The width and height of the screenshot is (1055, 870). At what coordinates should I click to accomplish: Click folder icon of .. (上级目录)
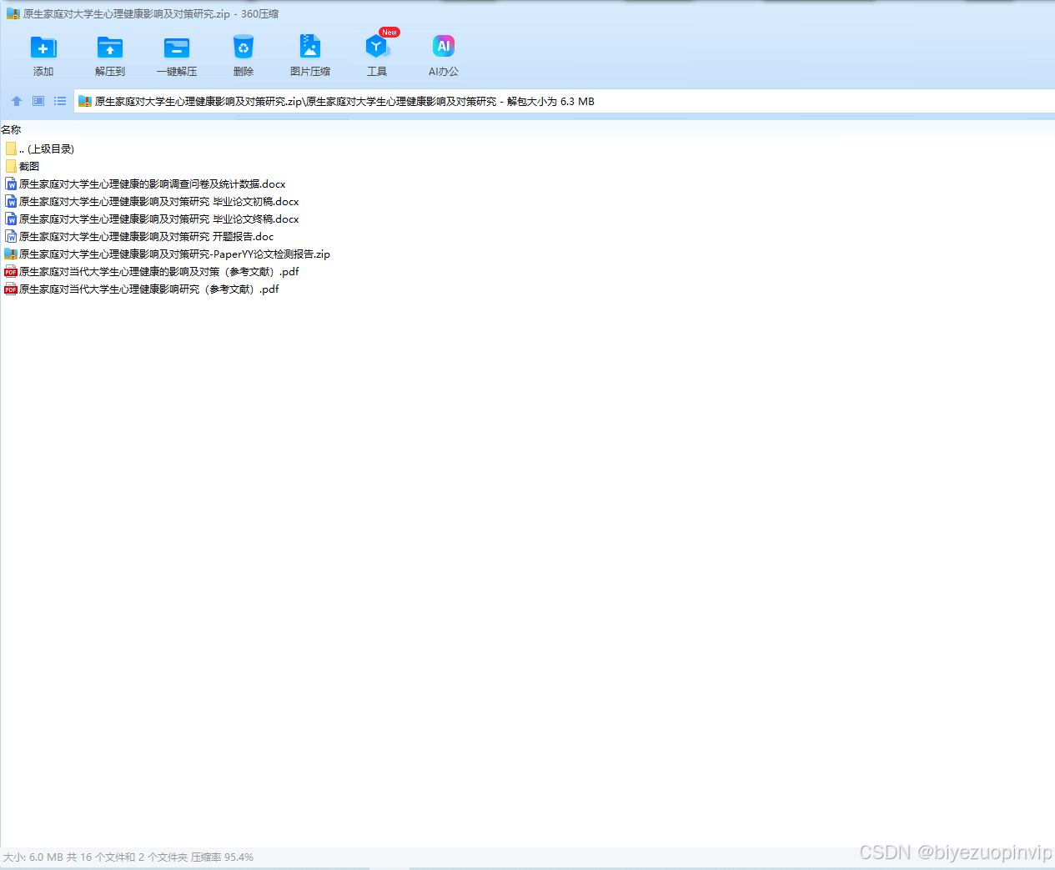(11, 148)
